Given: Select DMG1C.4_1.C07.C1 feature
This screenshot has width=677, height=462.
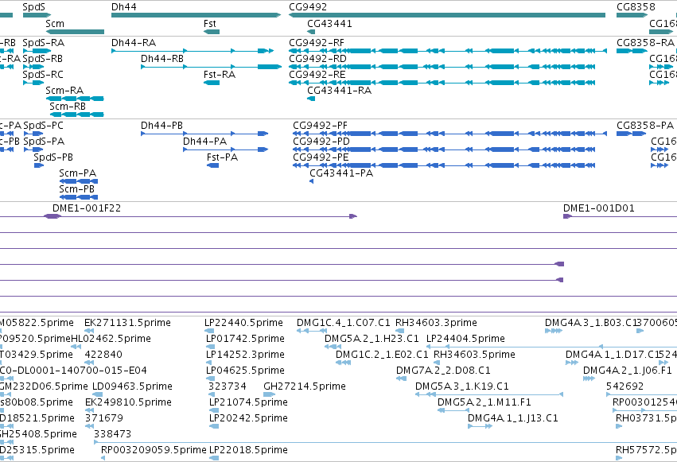Looking at the screenshot, I should (312, 331).
